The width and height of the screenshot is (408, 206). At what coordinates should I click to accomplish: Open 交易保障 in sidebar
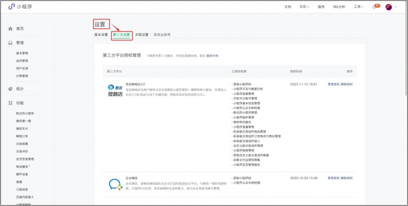22,144
